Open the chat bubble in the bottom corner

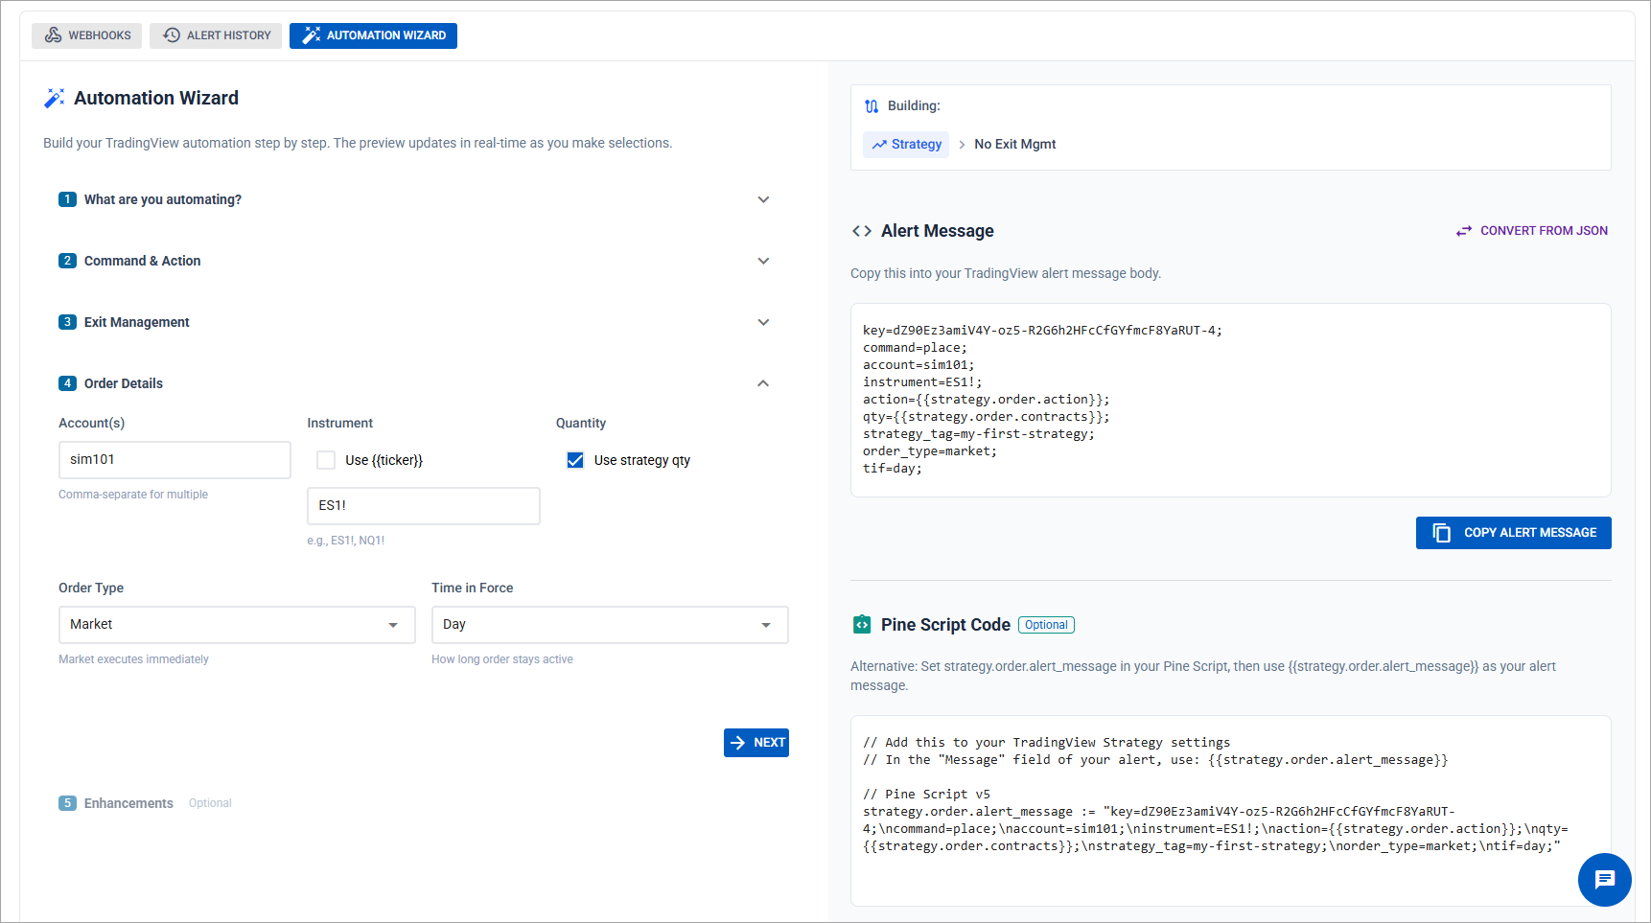click(x=1604, y=880)
